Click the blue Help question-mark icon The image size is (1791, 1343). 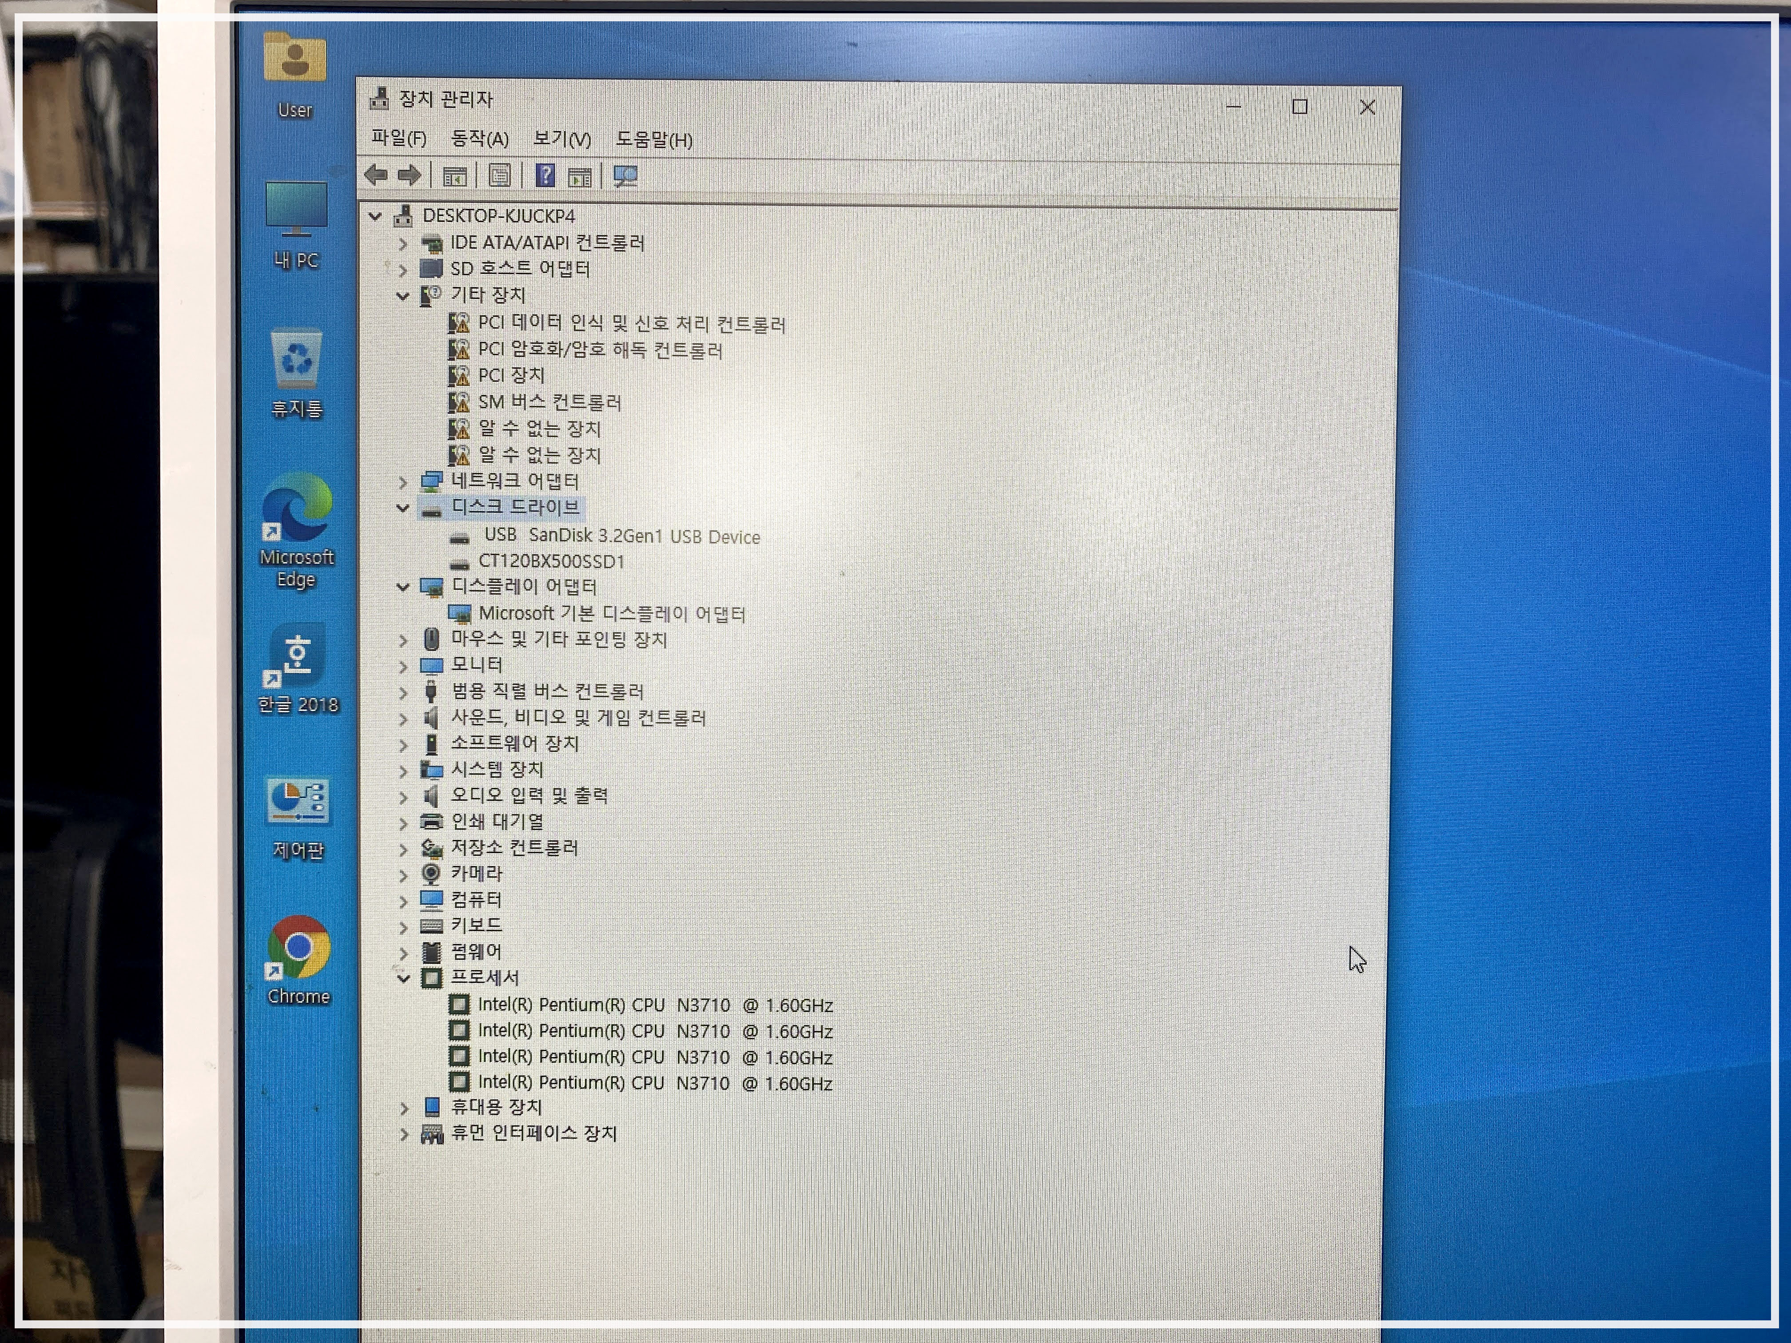(x=545, y=176)
